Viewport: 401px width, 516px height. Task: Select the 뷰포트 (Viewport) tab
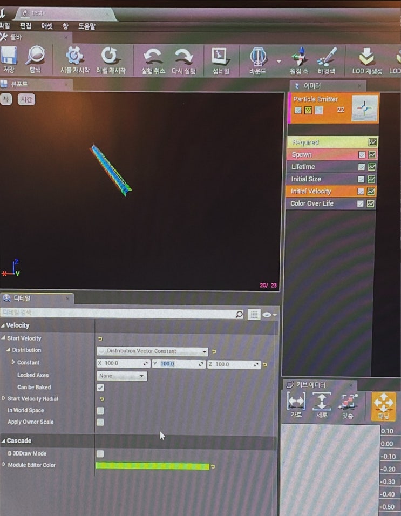36,84
